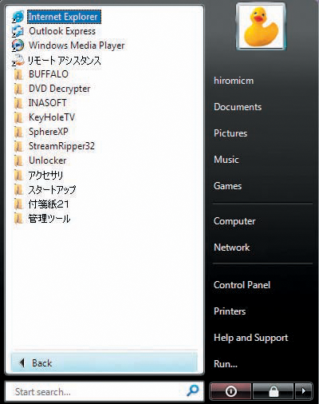The height and width of the screenshot is (404, 319).
Task: Click the Windows Media Player icon
Action: tap(18, 46)
